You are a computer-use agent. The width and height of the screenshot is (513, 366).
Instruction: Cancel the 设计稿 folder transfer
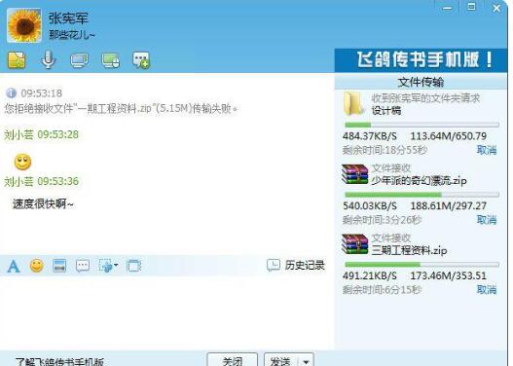pos(487,150)
